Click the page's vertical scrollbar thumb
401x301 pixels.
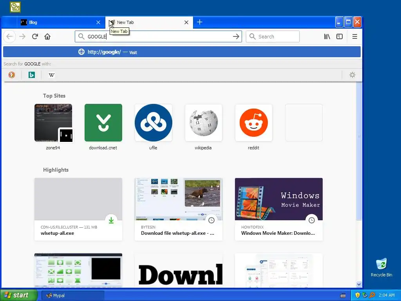pyautogui.click(x=359, y=151)
